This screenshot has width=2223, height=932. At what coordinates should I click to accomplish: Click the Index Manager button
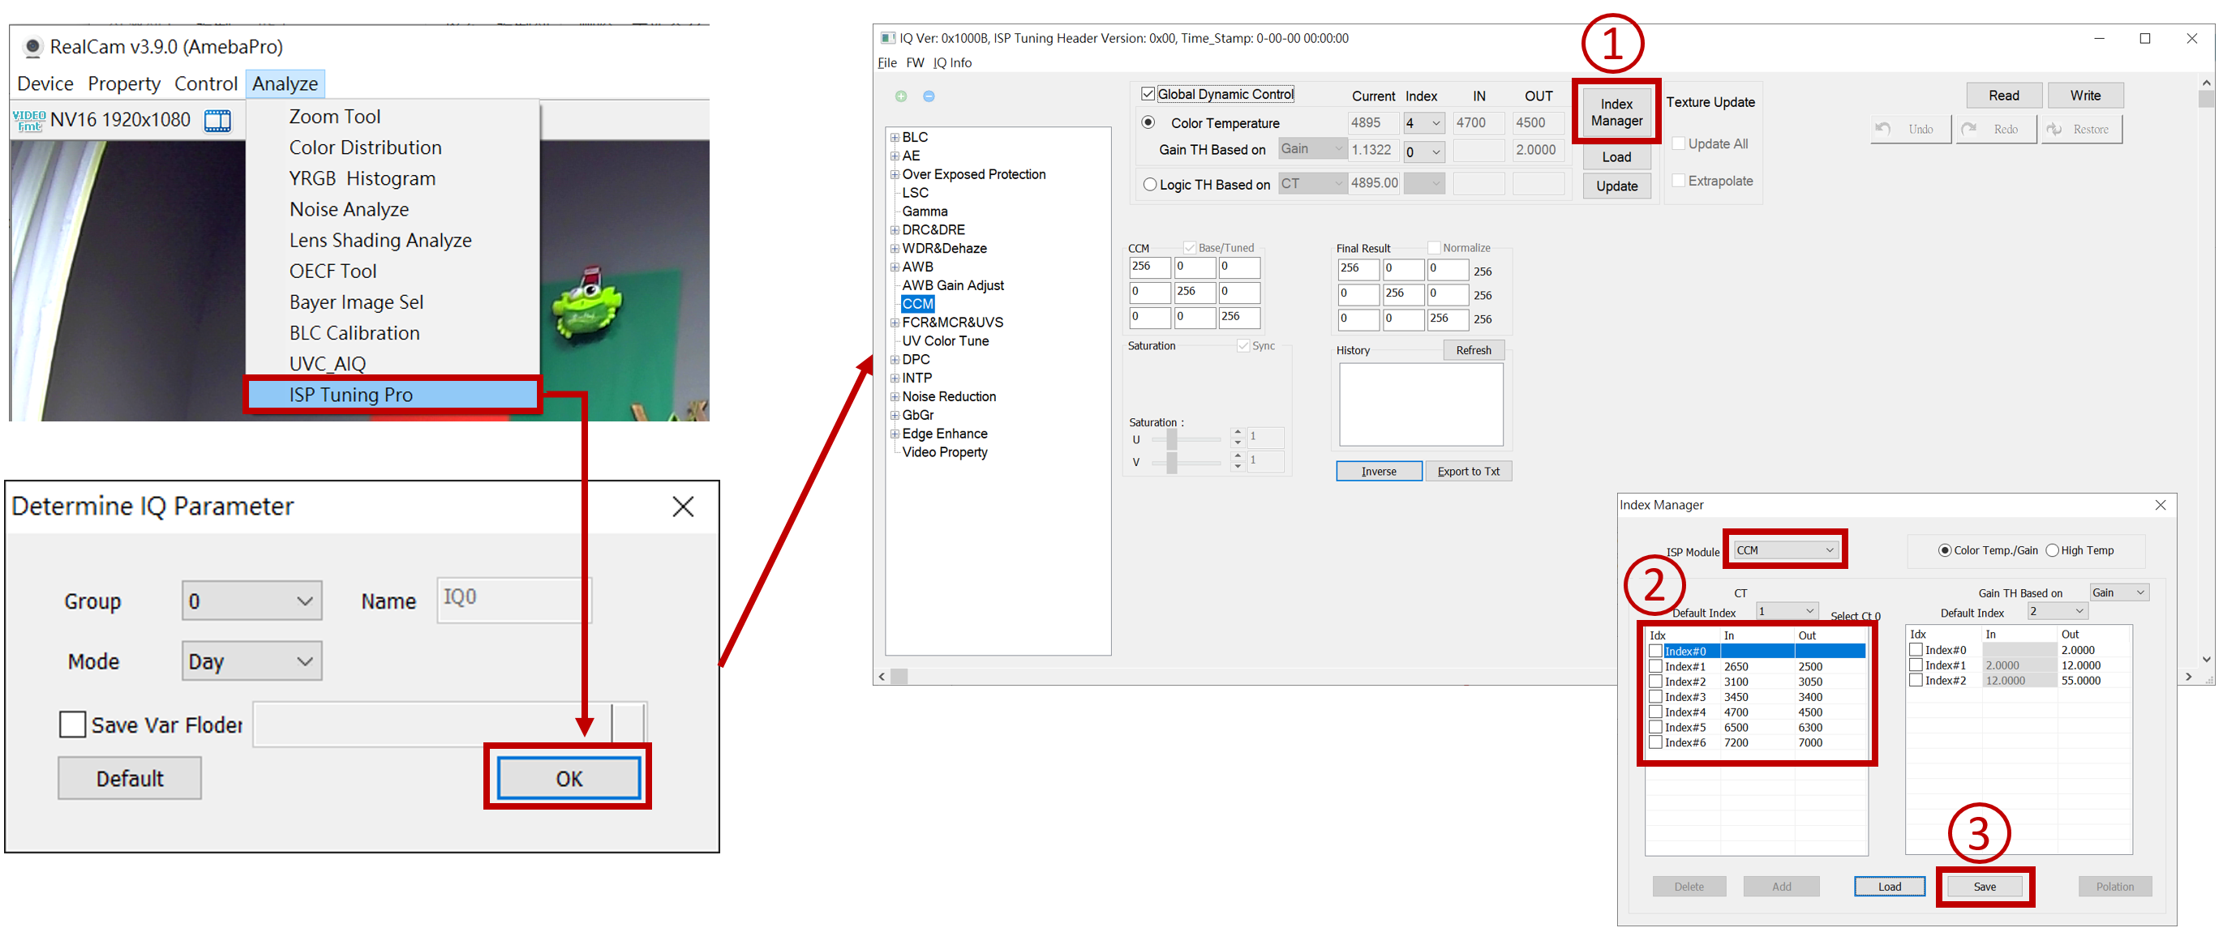(1616, 113)
